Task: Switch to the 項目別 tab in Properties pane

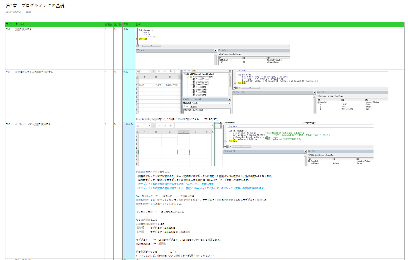Action: coord(193,107)
